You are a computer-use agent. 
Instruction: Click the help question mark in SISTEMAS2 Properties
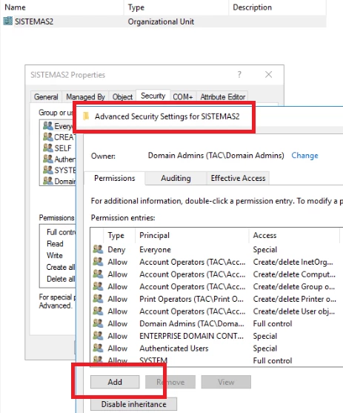[239, 75]
